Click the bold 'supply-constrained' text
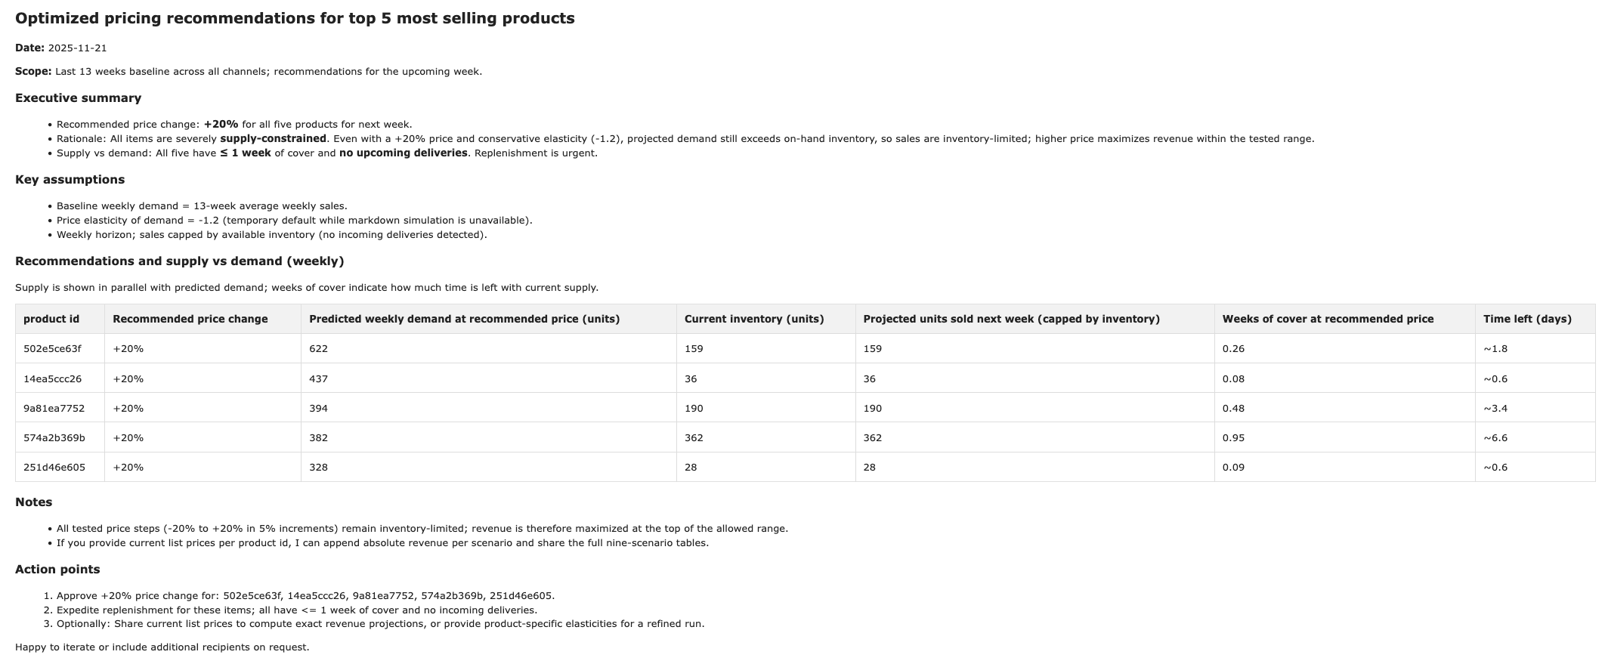The width and height of the screenshot is (1605, 661). [273, 139]
